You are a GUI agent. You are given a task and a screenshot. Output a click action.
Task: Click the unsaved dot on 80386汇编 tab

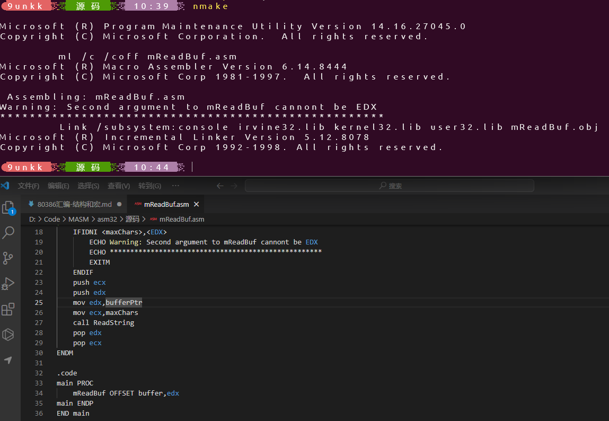(x=119, y=204)
